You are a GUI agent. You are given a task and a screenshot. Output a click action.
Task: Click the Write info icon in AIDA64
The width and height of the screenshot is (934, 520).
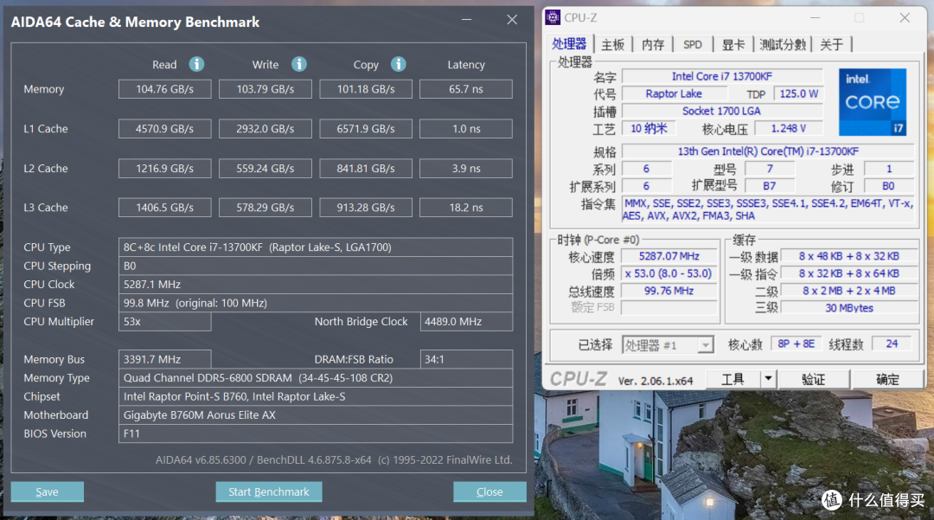pos(299,64)
